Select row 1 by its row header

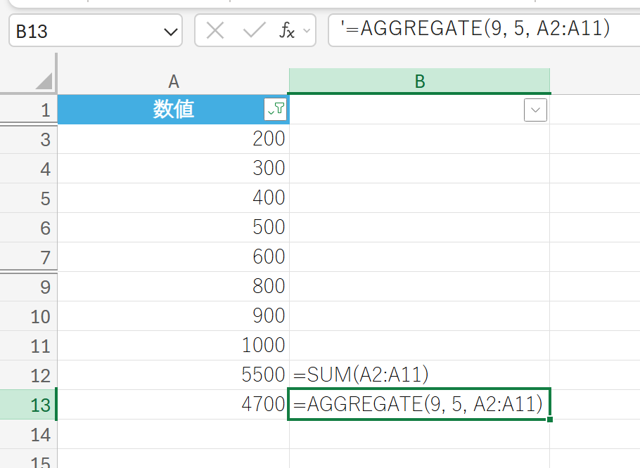[x=28, y=110]
